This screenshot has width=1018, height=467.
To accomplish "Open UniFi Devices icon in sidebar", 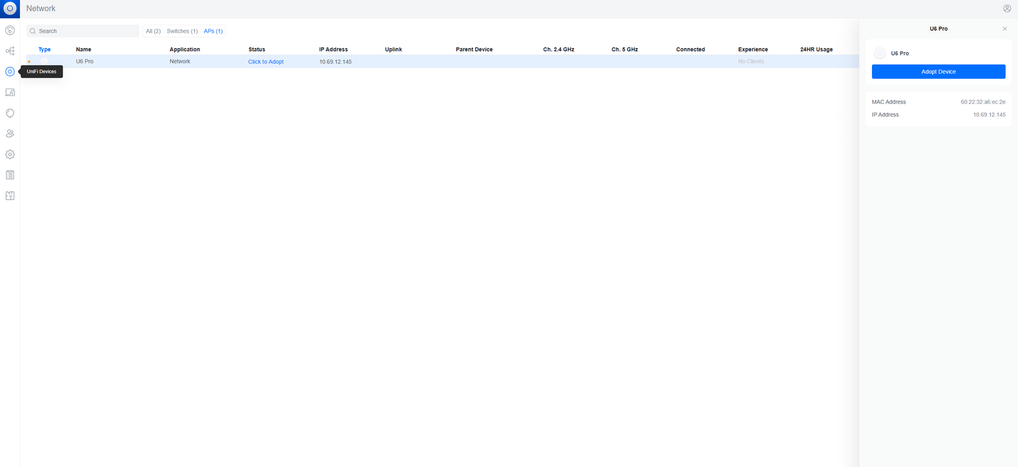I will [10, 71].
